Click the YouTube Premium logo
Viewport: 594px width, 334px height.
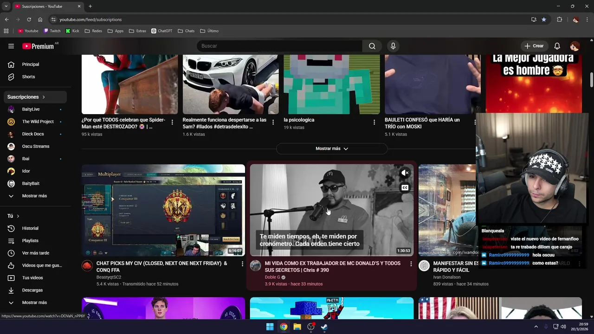(38, 46)
